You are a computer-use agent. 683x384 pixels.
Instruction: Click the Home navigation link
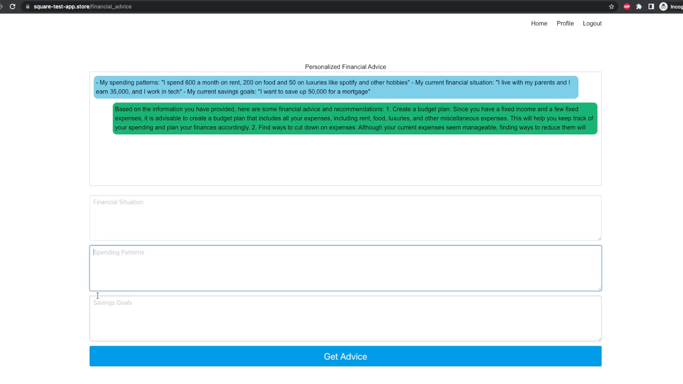[539, 23]
